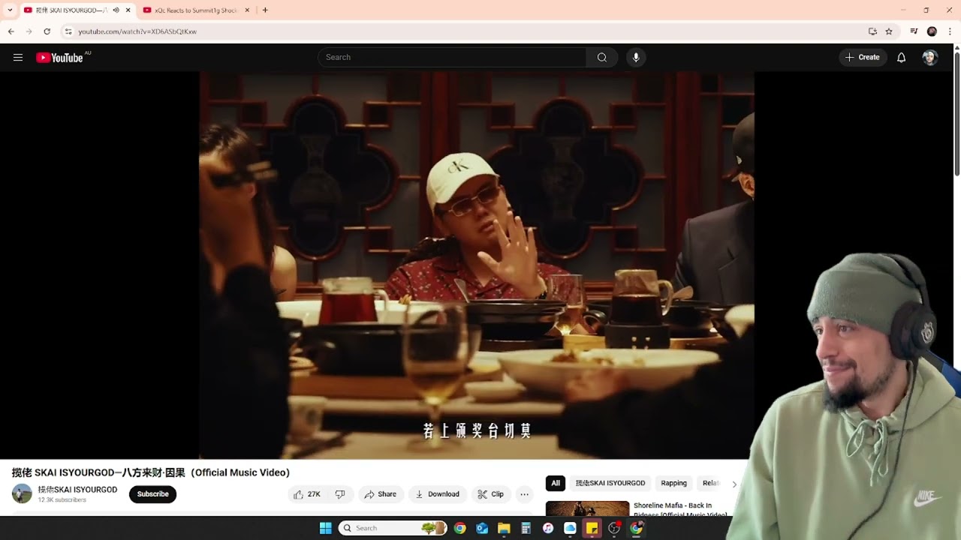Viewport: 961px width, 540px height.
Task: Mute the SKAI ISYOURGOD tab audio
Action: 116,10
